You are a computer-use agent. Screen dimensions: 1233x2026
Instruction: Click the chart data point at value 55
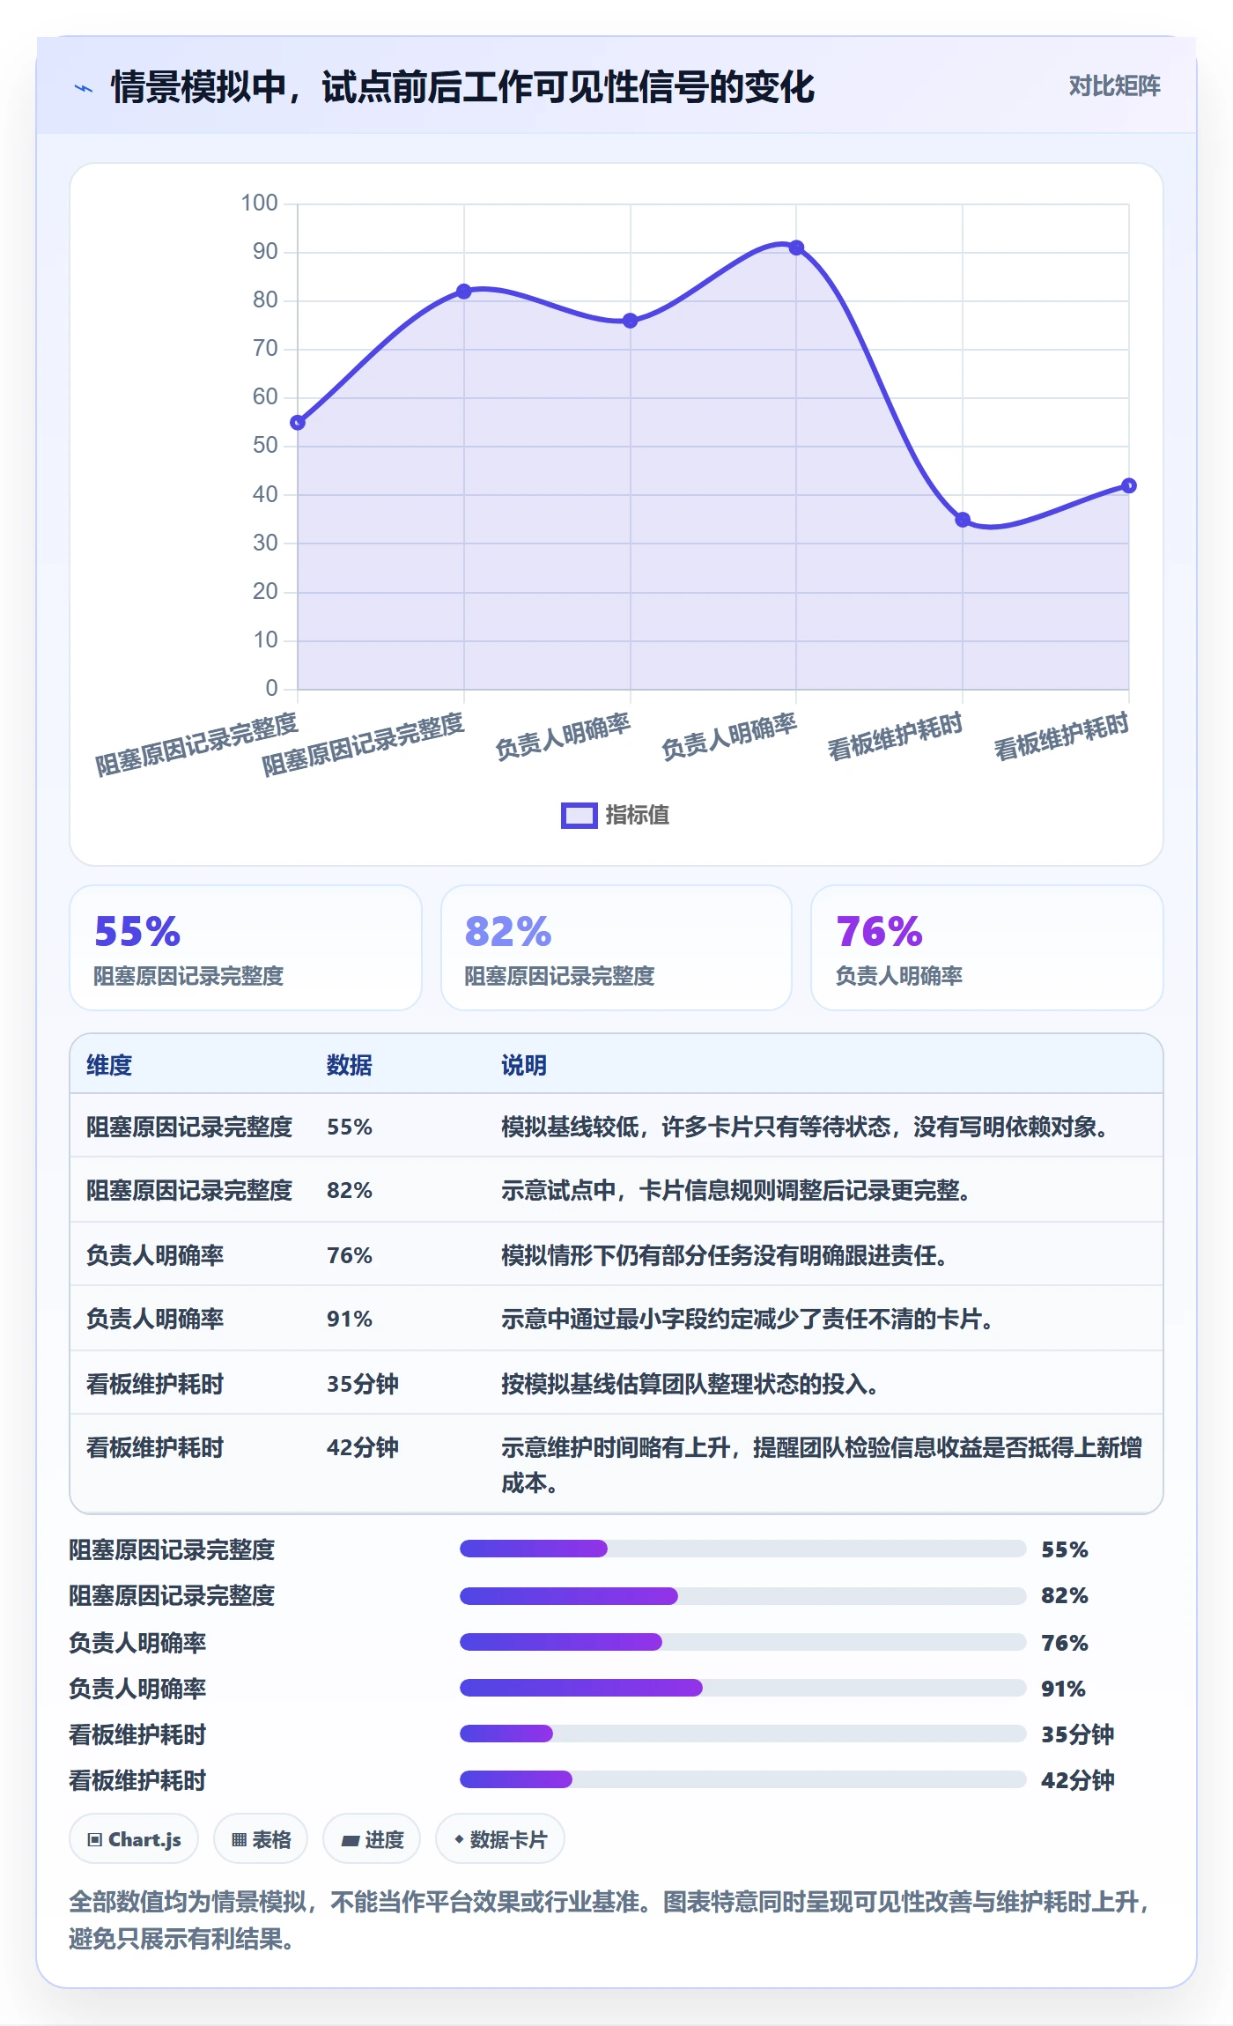(298, 423)
